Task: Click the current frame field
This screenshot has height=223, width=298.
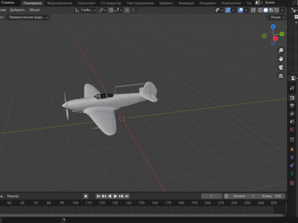Action: pos(211,196)
